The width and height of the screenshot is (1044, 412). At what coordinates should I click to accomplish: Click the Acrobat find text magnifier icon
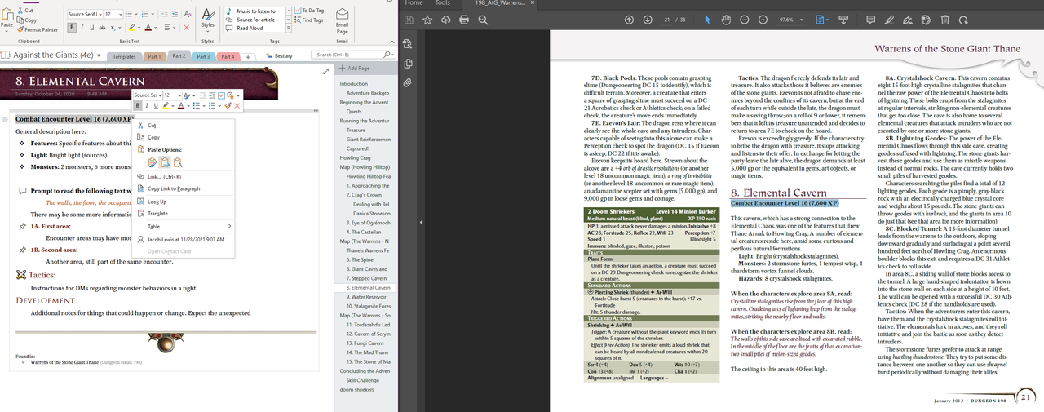pos(483,20)
